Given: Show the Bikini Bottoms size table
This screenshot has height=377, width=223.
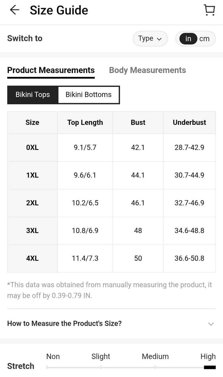Looking at the screenshot, I should (89, 95).
